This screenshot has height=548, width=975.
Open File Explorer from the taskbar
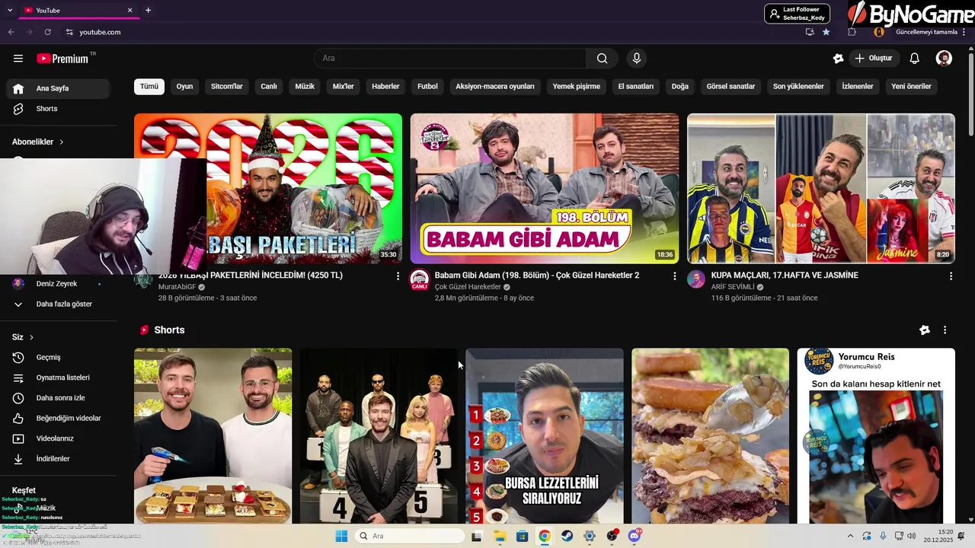pos(500,536)
